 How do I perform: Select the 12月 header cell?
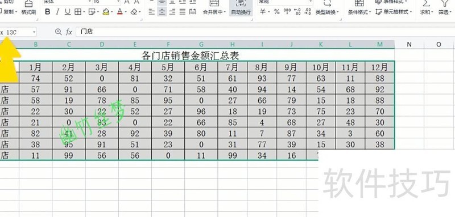[x=380, y=67]
